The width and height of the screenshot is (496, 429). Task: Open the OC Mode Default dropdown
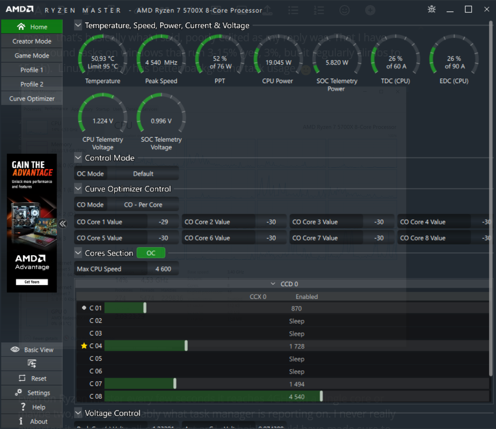coord(143,174)
